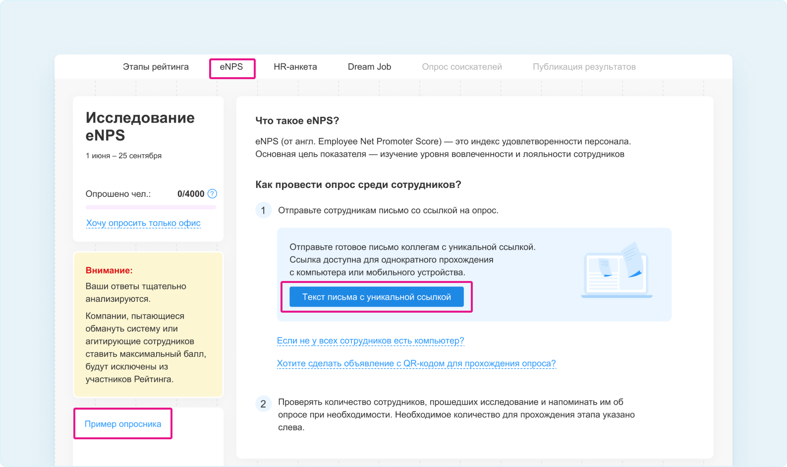Click the Хочу опросить только офис link
Image resolution: width=787 pixels, height=467 pixels.
[x=143, y=223]
